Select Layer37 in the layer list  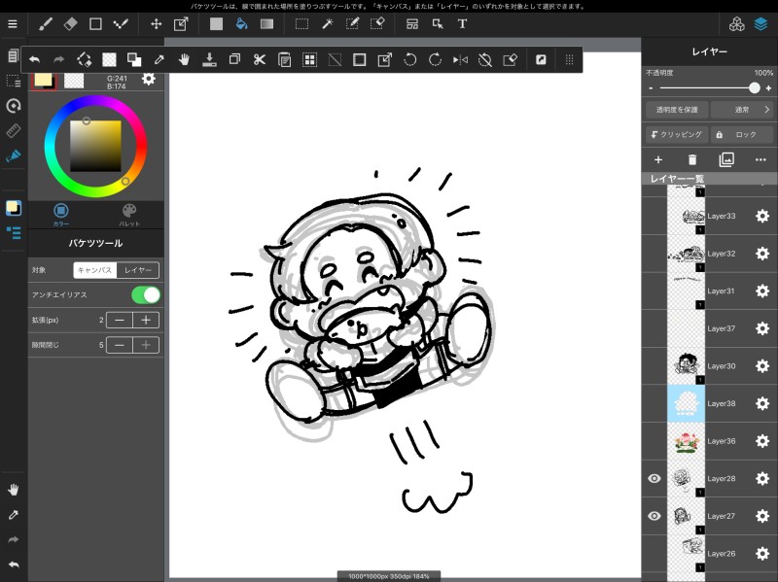pyautogui.click(x=710, y=328)
